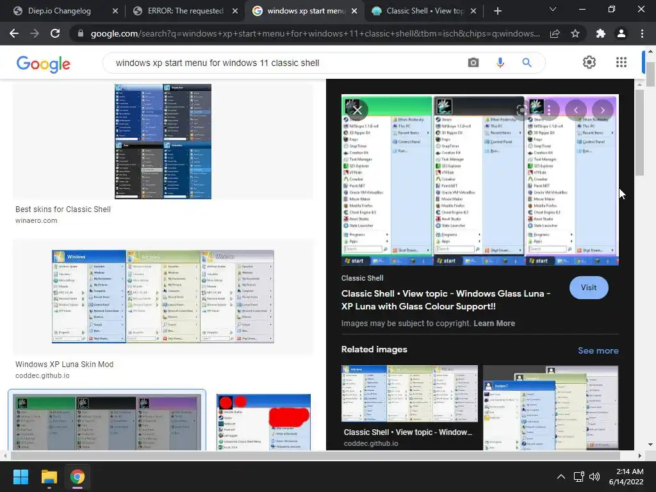Open red-scribbled start menu thumbnail

tap(263, 422)
